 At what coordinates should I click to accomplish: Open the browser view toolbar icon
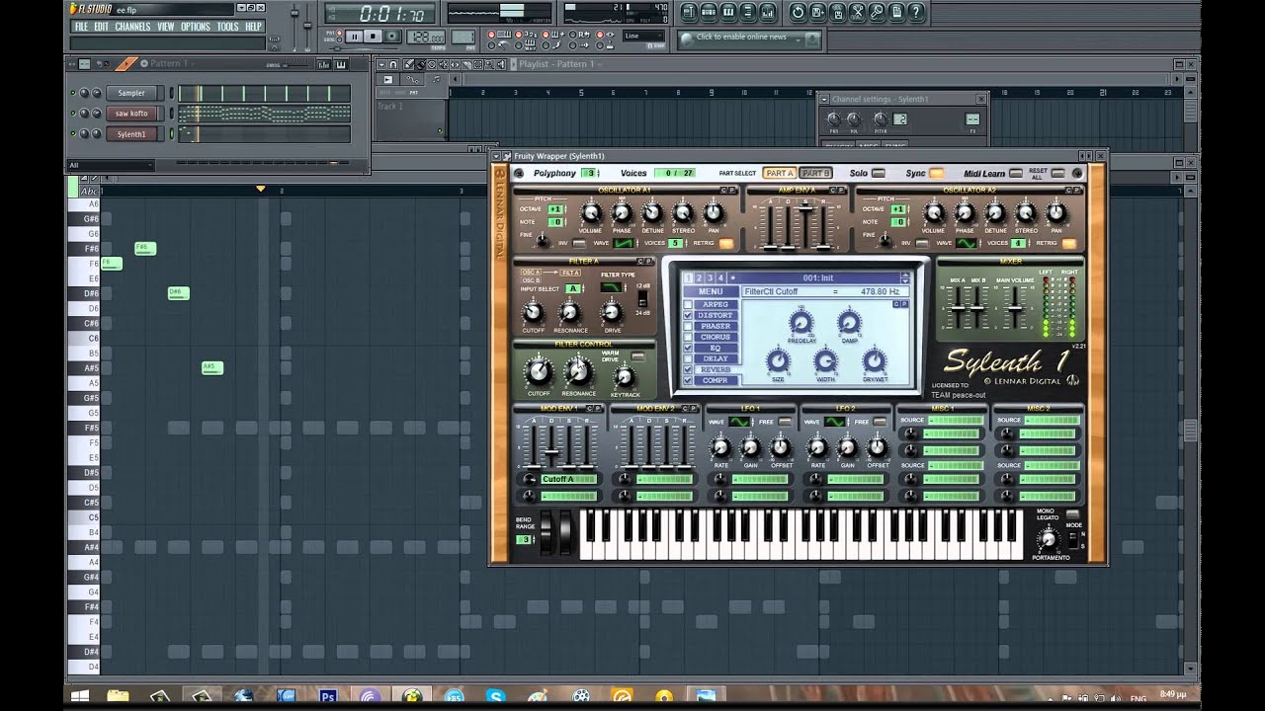tap(748, 12)
